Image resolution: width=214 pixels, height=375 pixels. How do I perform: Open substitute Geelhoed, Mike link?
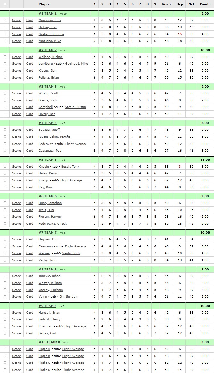point(77,64)
